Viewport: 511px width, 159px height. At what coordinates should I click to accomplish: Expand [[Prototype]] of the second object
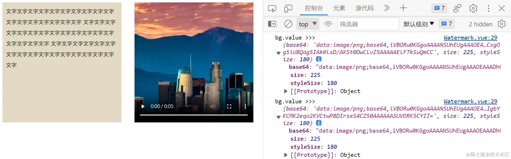[285, 155]
